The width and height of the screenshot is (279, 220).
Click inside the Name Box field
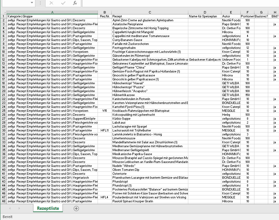[x=15, y=3]
